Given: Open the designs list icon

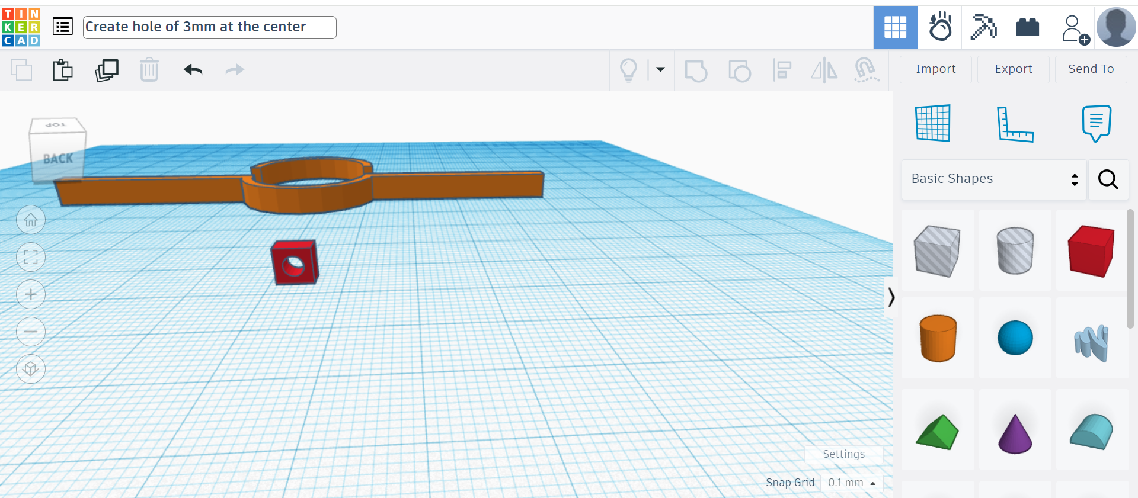Looking at the screenshot, I should [x=63, y=27].
